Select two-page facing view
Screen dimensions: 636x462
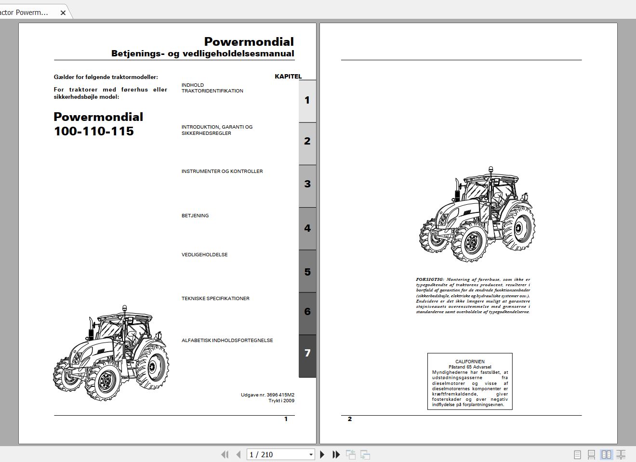[606, 454]
